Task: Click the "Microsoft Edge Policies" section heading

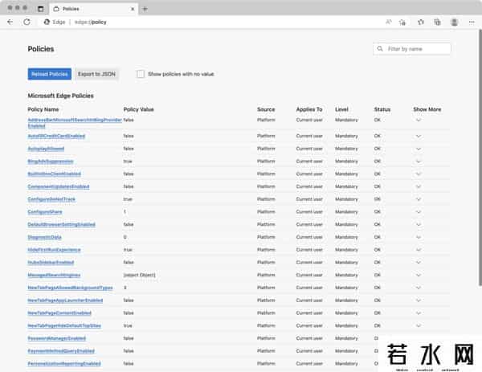Action: point(60,96)
